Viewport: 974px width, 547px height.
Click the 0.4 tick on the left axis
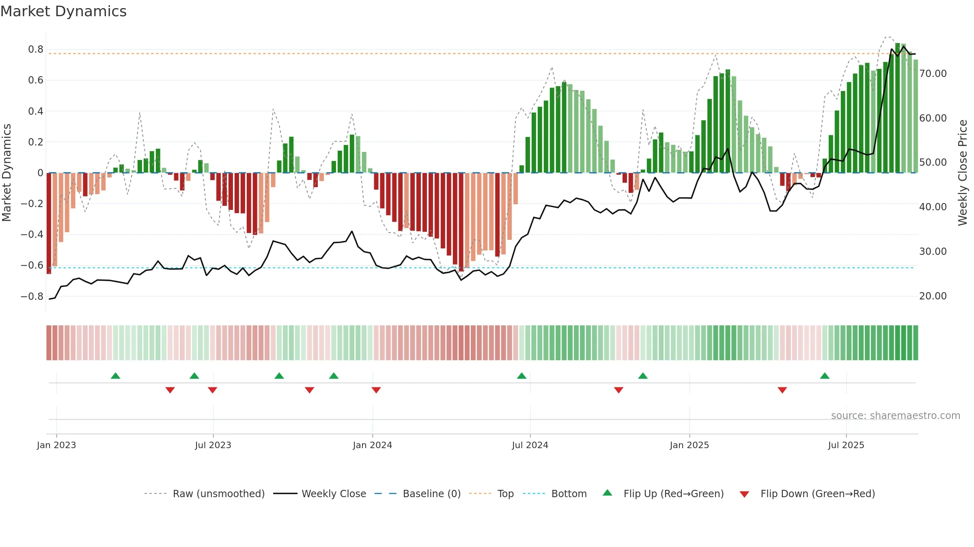click(x=36, y=111)
